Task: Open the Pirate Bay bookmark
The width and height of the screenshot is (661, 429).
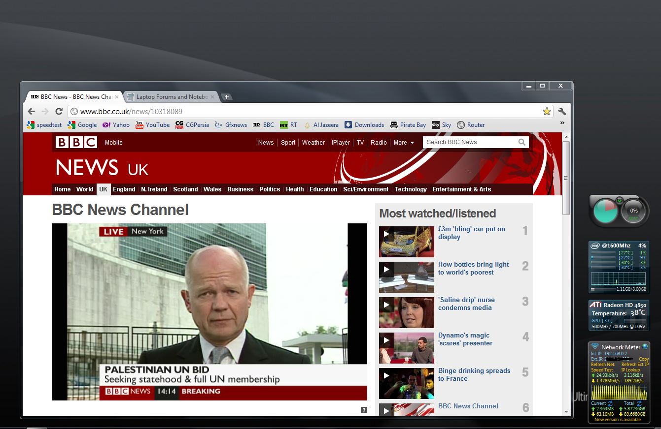Action: click(408, 125)
